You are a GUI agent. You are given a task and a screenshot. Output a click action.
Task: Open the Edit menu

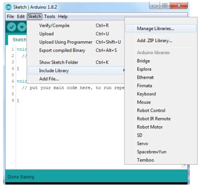[x=21, y=17]
